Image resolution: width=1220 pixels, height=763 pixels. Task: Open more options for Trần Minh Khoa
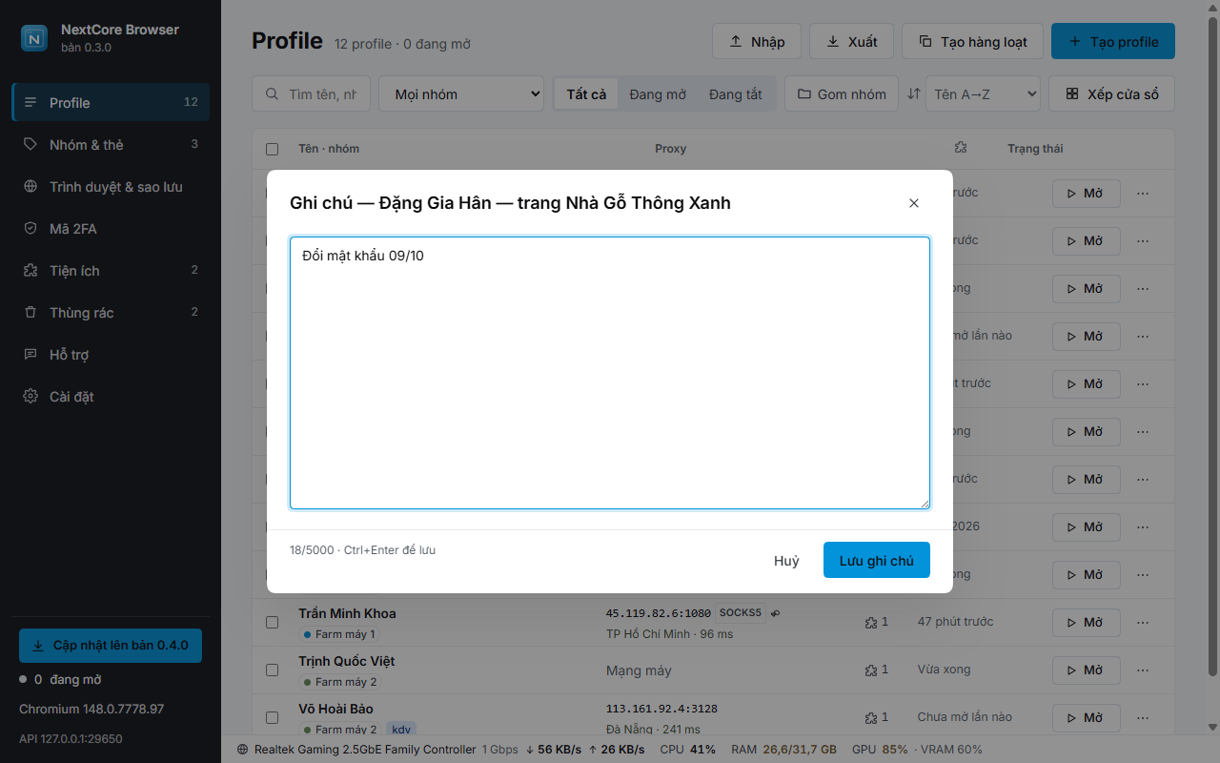1143,622
